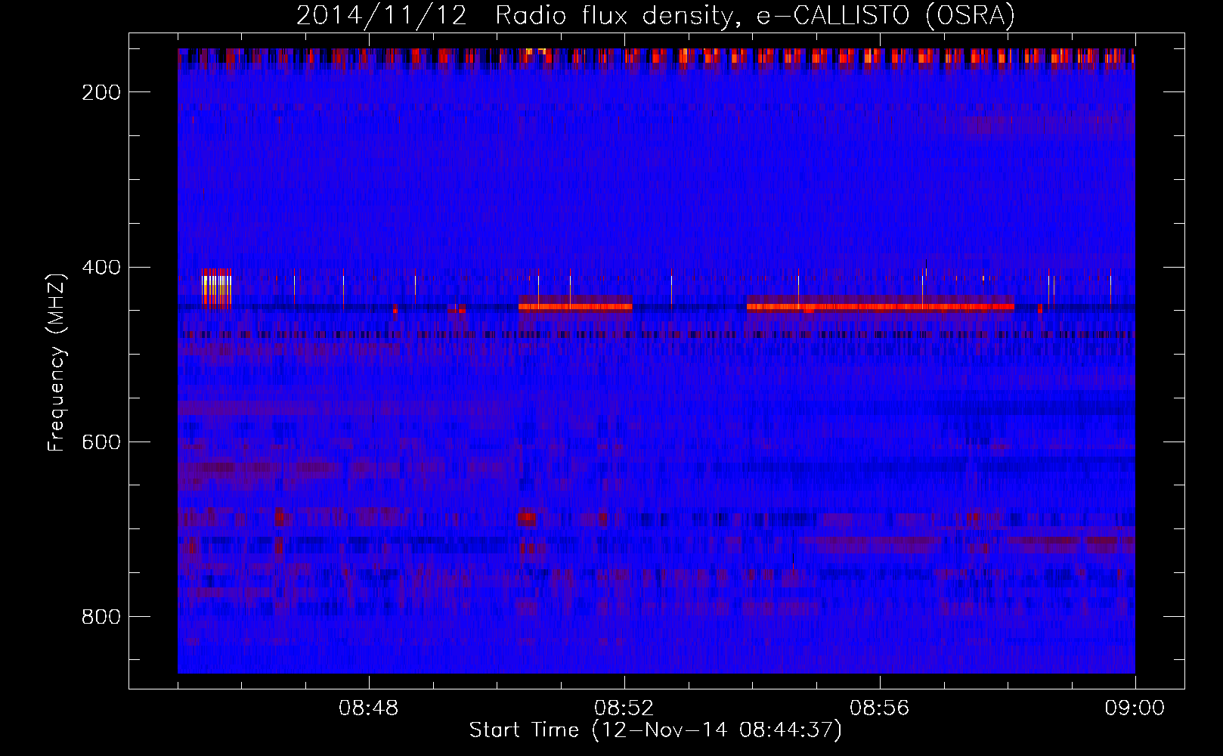Click the 800 frequency tick label
1223x756 pixels.
[x=101, y=617]
